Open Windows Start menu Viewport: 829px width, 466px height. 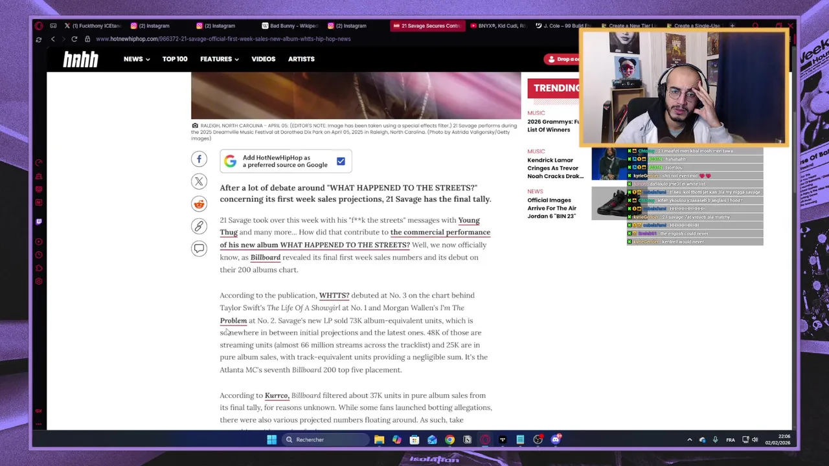[271, 439]
